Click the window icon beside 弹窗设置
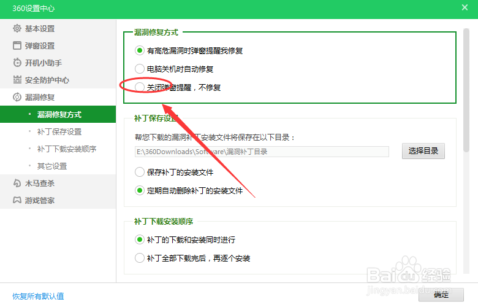 point(17,45)
